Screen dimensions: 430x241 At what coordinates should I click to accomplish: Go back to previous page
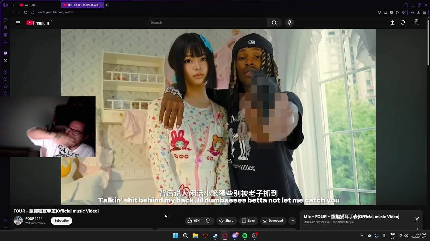pyautogui.click(x=13, y=12)
